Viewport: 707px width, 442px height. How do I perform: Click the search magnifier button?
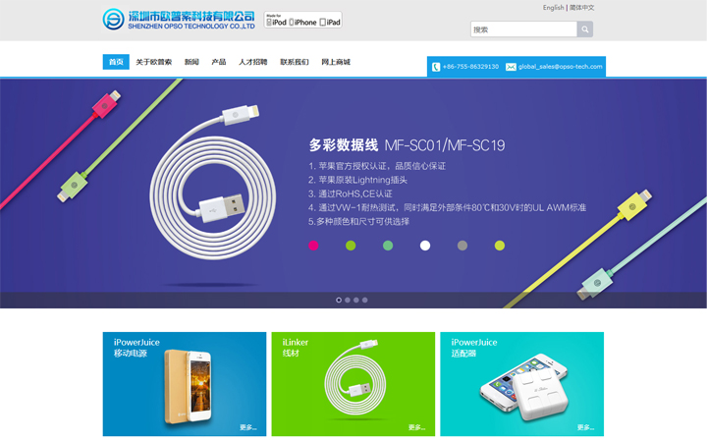click(x=585, y=29)
